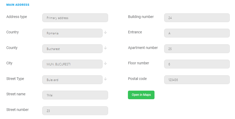Expand the Street Type field showing Bulevard
This screenshot has width=235, height=119.
click(x=72, y=80)
